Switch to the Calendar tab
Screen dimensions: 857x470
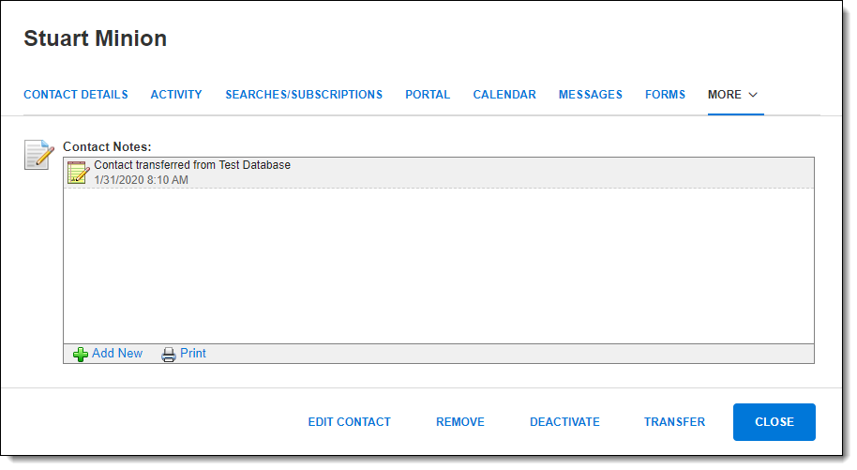(x=504, y=95)
